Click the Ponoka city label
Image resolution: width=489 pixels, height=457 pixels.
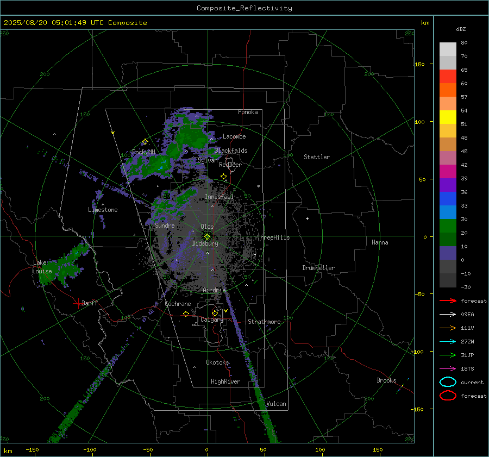coord(248,112)
